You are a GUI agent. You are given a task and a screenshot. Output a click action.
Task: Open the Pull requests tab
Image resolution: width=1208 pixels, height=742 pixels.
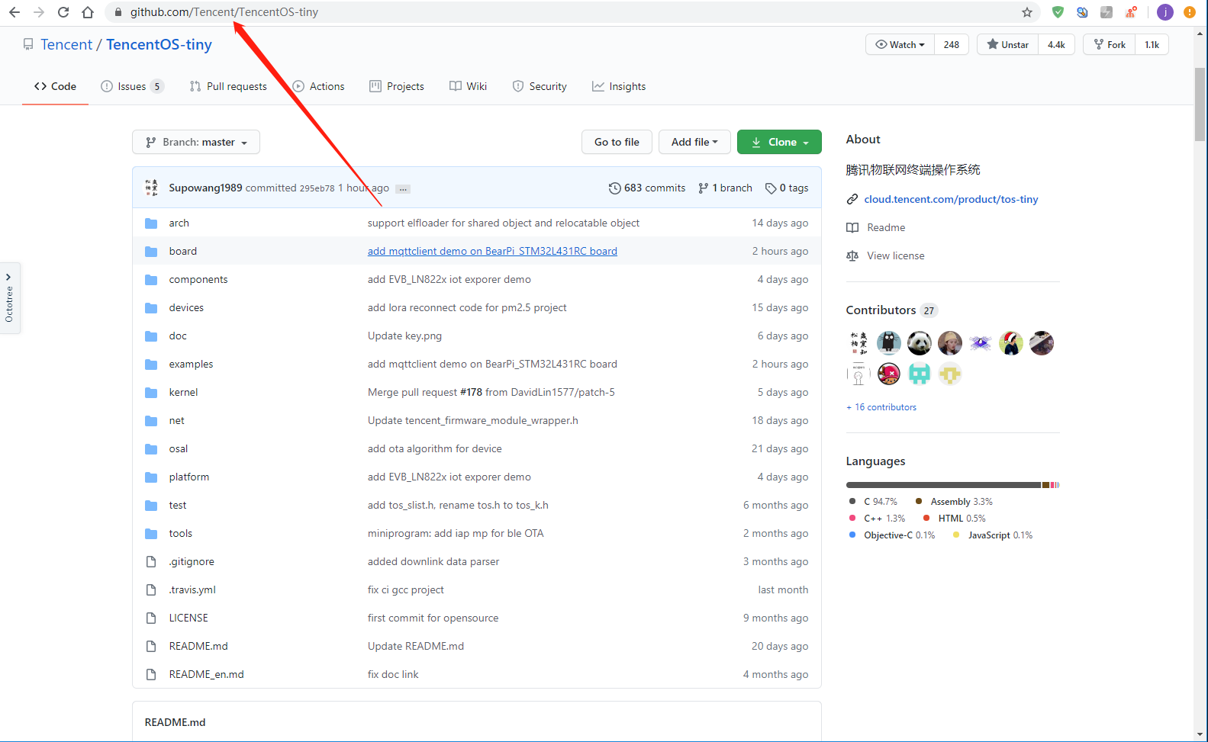[228, 86]
